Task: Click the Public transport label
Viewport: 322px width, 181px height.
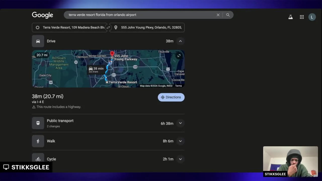Action: 60,121
